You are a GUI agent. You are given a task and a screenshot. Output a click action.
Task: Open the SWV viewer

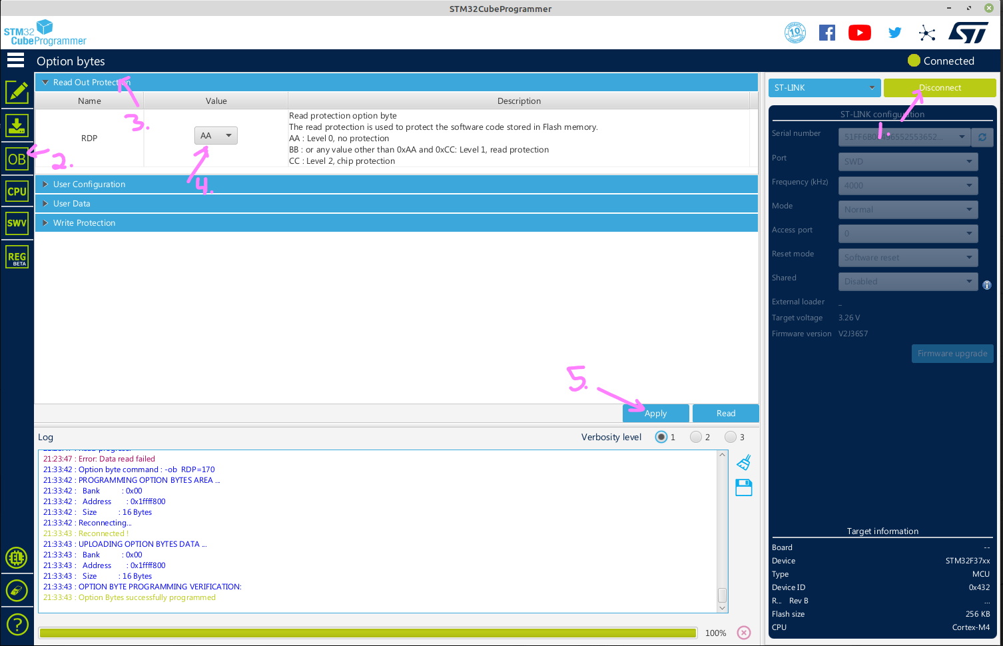(17, 223)
